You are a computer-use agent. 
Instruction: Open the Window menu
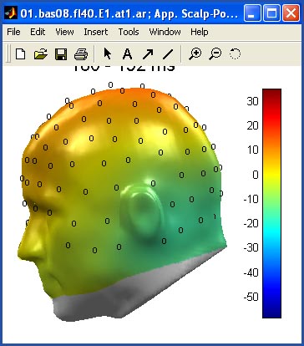pyautogui.click(x=165, y=32)
